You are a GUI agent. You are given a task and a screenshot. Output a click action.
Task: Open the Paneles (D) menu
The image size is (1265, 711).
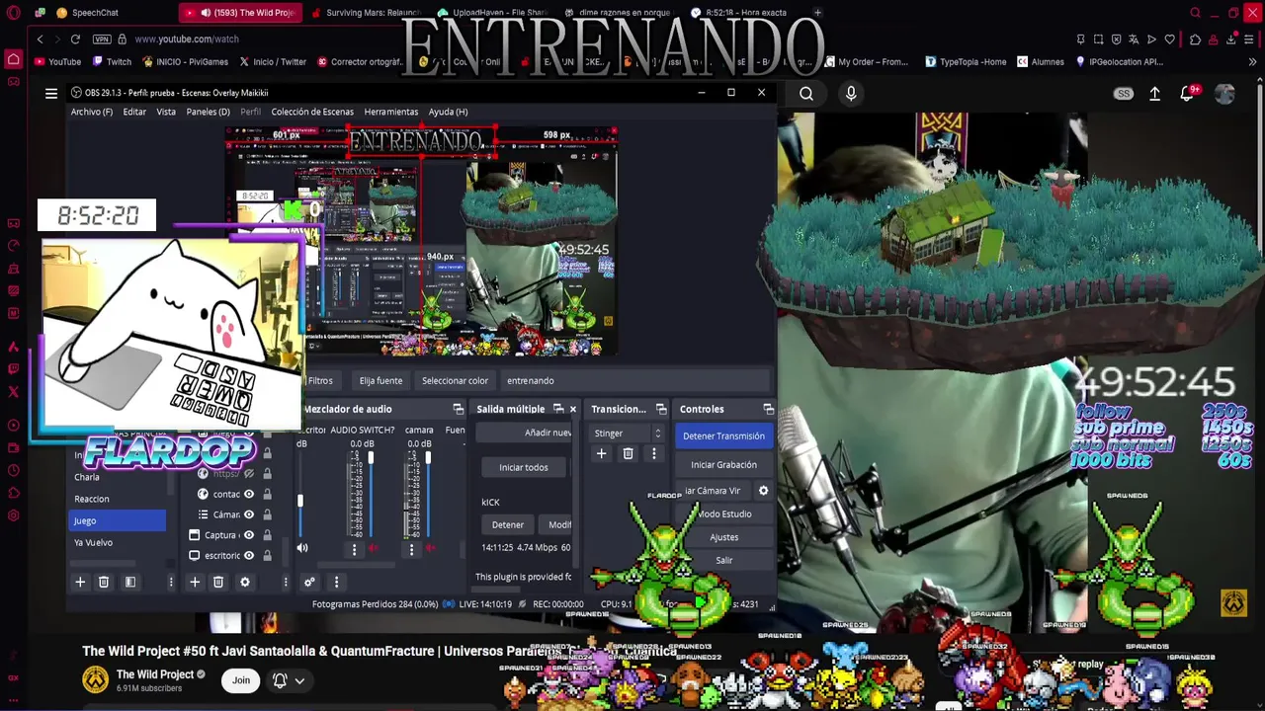pos(208,112)
